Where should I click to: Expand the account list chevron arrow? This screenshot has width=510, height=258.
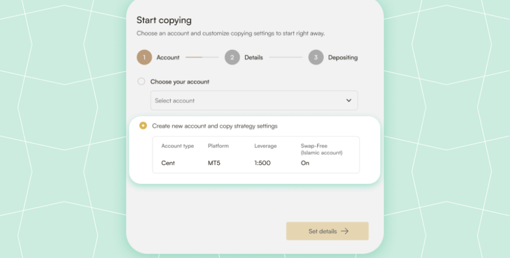(349, 100)
